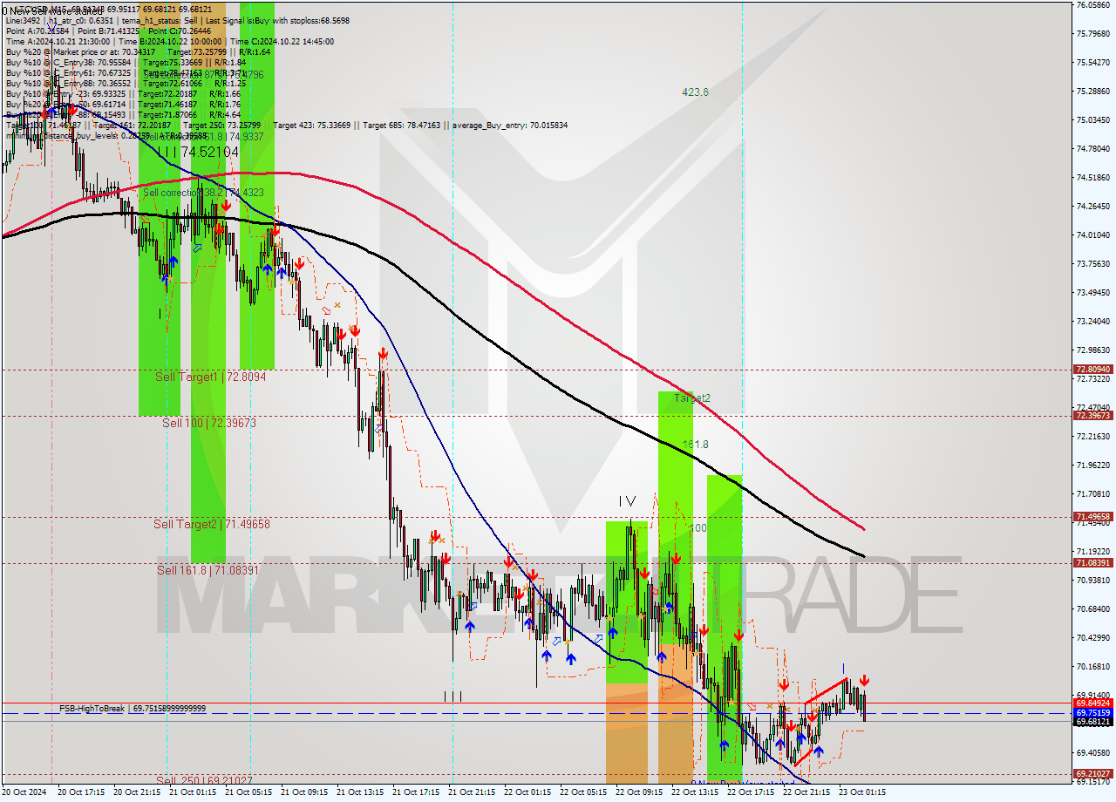The width and height of the screenshot is (1116, 802).
Task: Click the 69.40580 price scale value
Action: pyautogui.click(x=1093, y=753)
